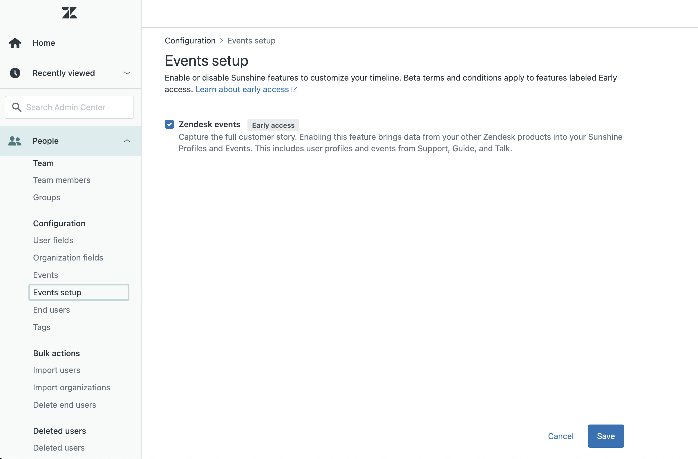This screenshot has width=698, height=459.
Task: Click the Recently viewed clock icon
Action: 15,73
